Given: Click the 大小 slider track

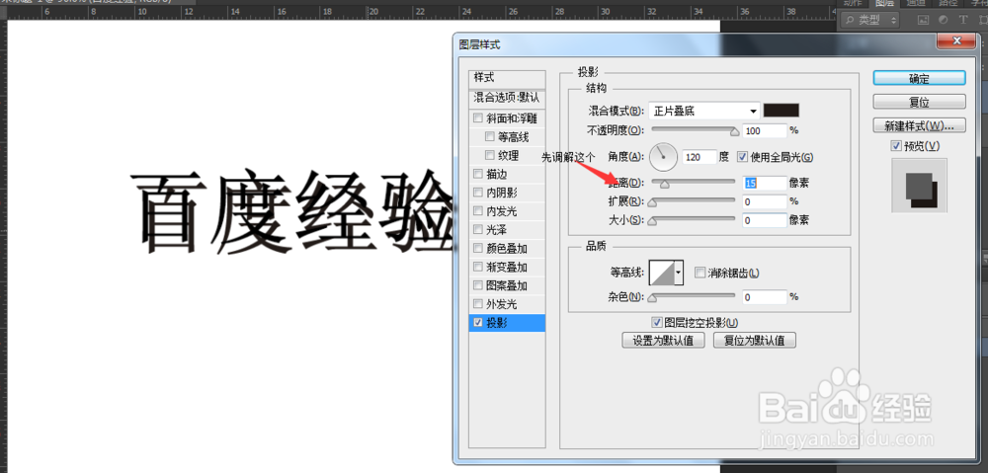Looking at the screenshot, I should click(694, 219).
